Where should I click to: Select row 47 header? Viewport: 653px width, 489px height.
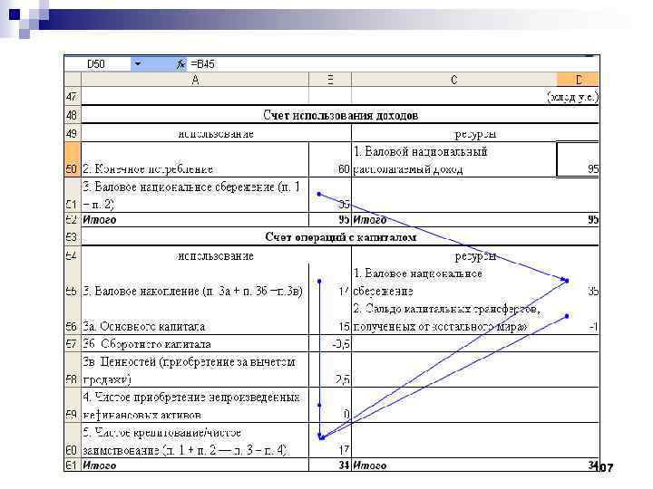tap(72, 96)
